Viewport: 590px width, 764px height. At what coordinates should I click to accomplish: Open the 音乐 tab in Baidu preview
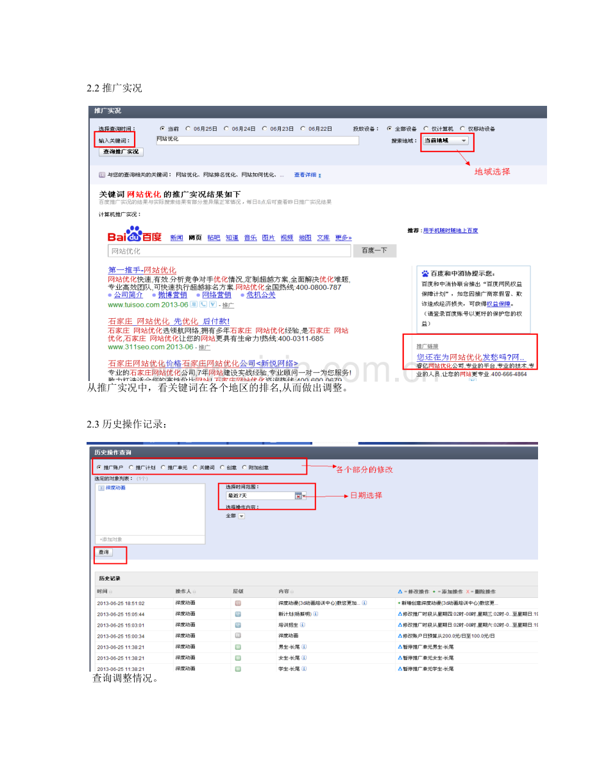250,238
